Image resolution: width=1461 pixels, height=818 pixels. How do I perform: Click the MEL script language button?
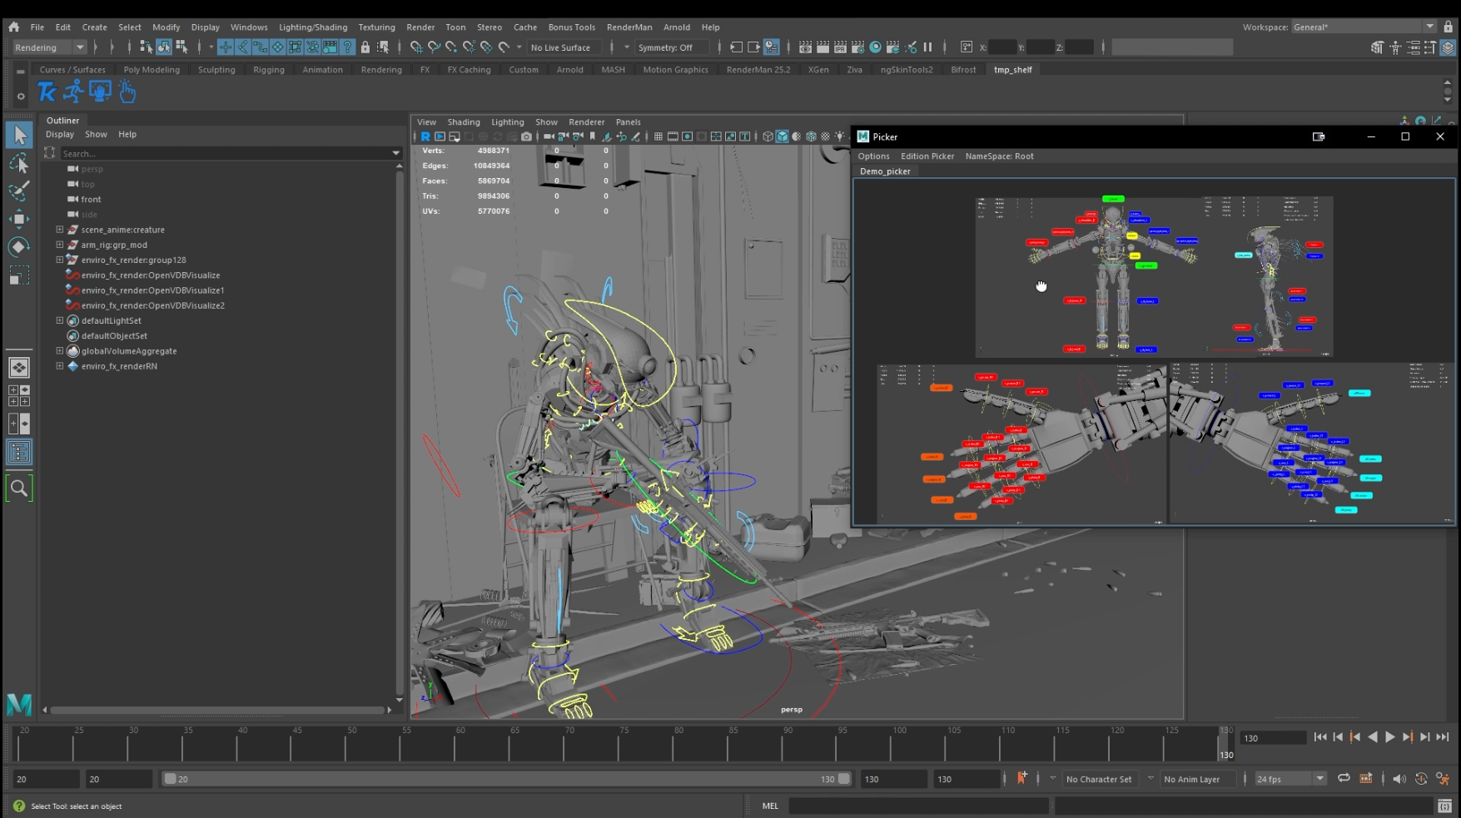tap(770, 806)
